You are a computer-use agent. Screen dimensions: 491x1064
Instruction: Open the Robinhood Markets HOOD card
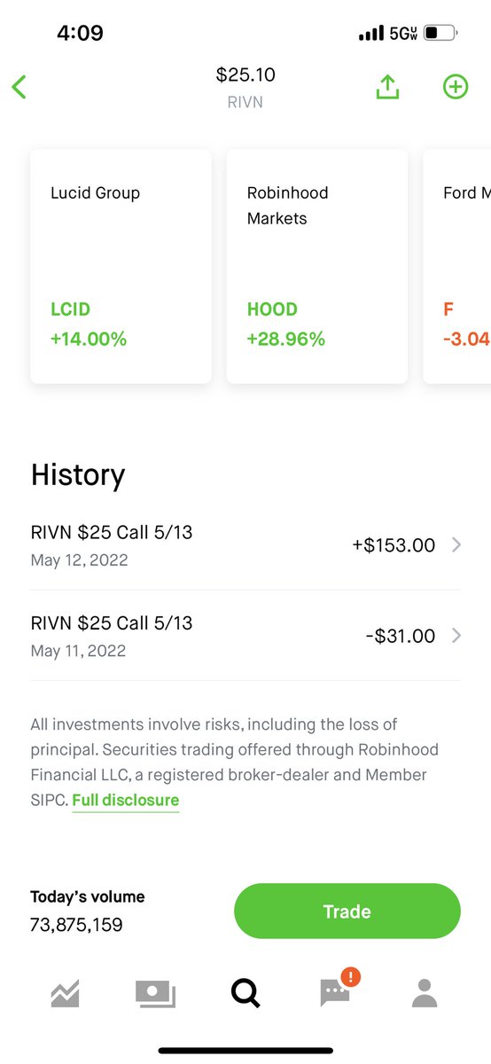coord(317,266)
